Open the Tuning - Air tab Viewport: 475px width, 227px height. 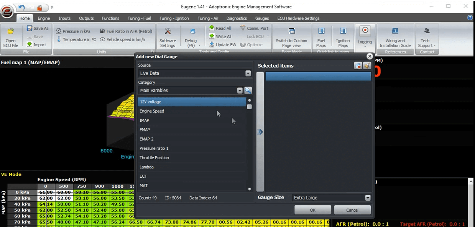tap(208, 18)
